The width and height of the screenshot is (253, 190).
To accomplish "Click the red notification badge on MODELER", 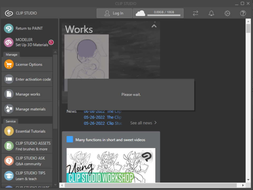I will 51,42.
